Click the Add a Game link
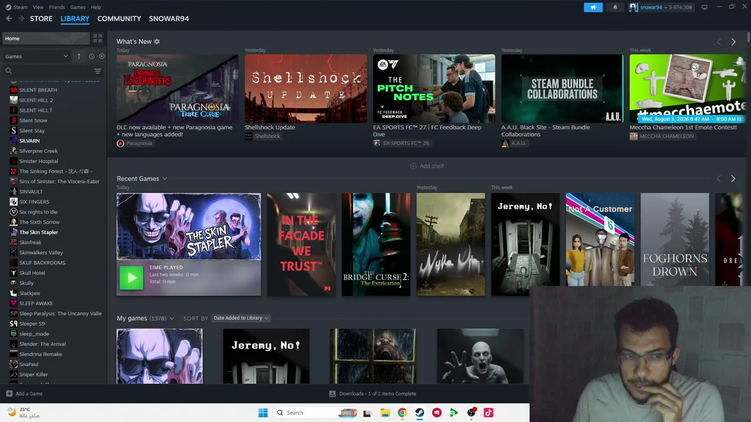Viewport: 751px width, 422px height. pyautogui.click(x=29, y=394)
